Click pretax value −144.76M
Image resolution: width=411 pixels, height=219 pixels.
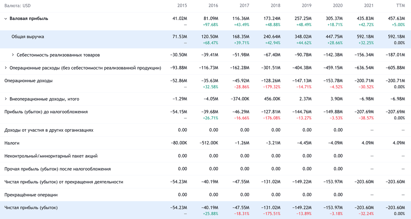[302, 112]
